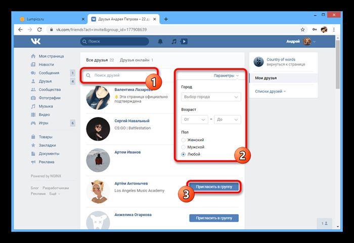Open Chrome three-dot menu
Screen dimensions: 354x243
(x=334, y=29)
